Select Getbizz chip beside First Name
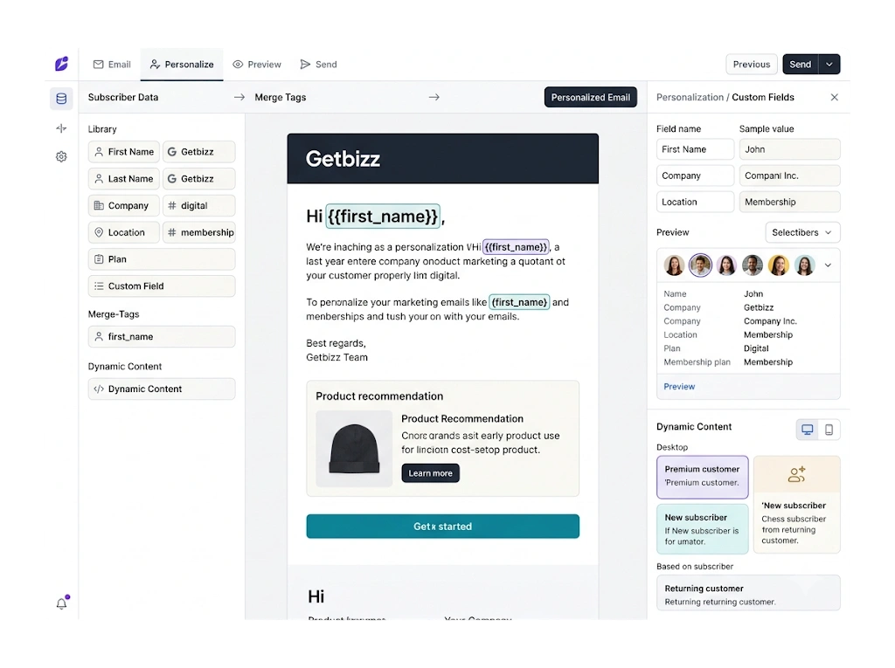The height and width of the screenshot is (668, 895). point(198,152)
